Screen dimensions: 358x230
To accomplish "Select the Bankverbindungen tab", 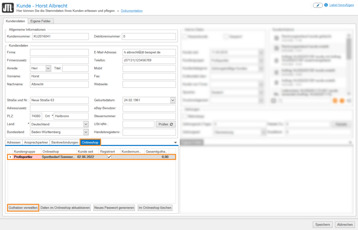I will coord(65,142).
